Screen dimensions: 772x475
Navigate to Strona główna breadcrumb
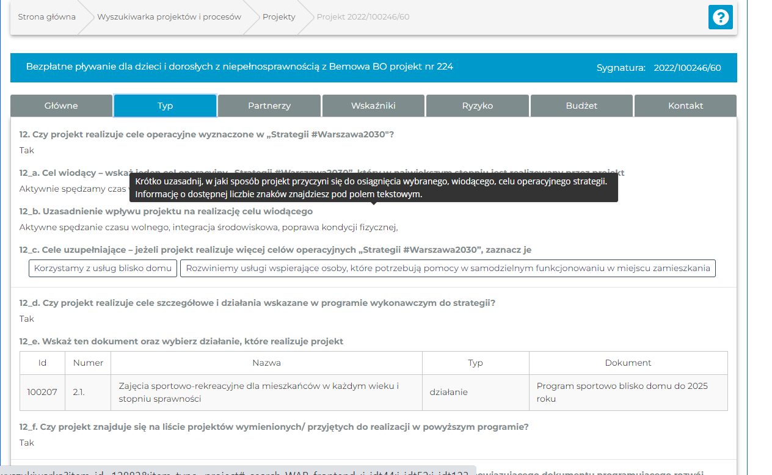47,17
